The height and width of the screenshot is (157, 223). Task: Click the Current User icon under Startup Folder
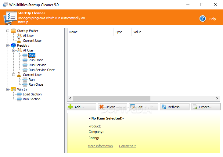coord(19,41)
